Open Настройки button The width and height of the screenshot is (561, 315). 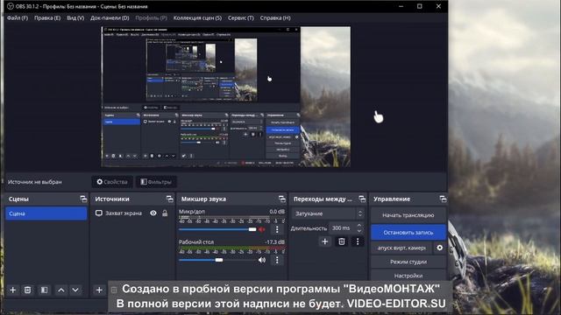pos(408,276)
